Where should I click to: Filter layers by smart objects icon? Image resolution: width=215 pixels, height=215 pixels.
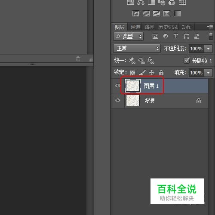(197, 36)
